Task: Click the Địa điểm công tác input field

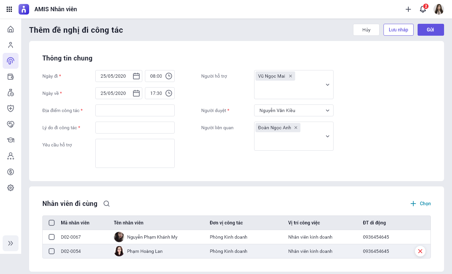Action: [135, 110]
